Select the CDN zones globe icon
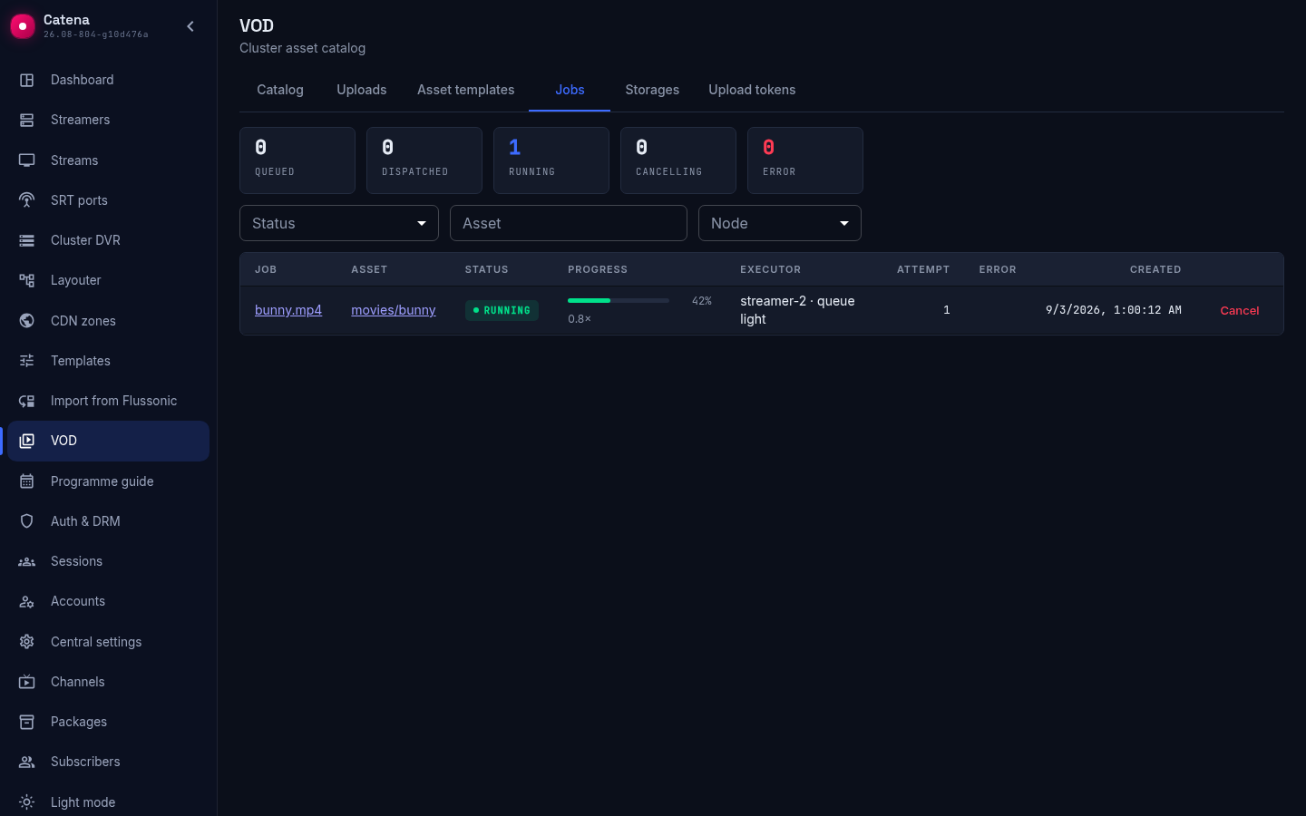The width and height of the screenshot is (1306, 816). (27, 321)
